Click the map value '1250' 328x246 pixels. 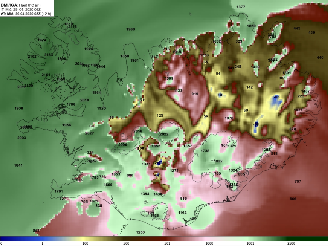140,233
